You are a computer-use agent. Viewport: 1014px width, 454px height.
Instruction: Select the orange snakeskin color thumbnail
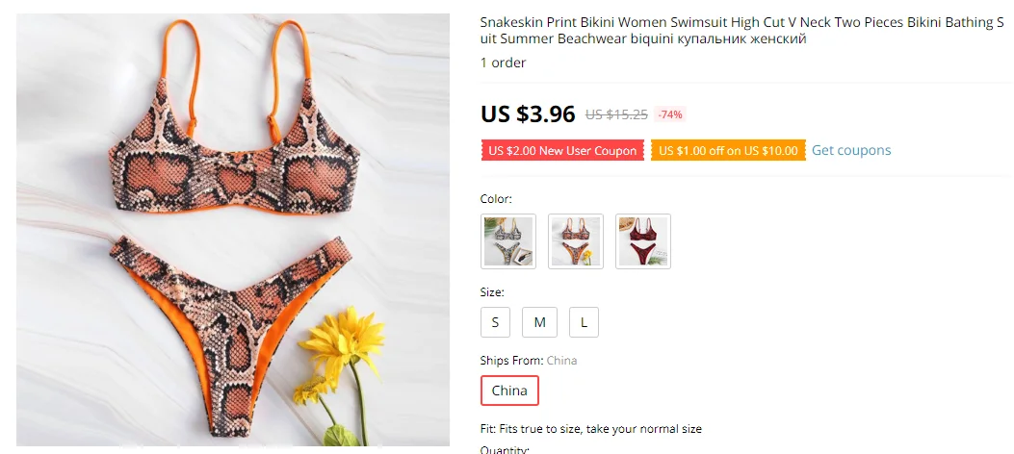[576, 240]
